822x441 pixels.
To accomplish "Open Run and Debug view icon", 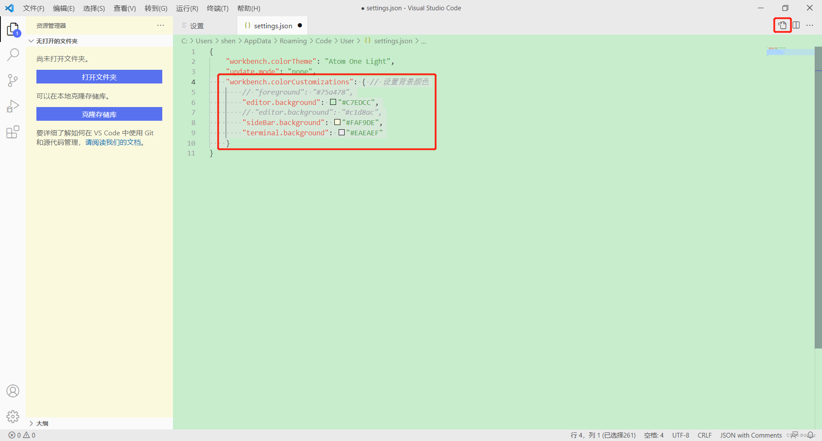I will tap(13, 106).
